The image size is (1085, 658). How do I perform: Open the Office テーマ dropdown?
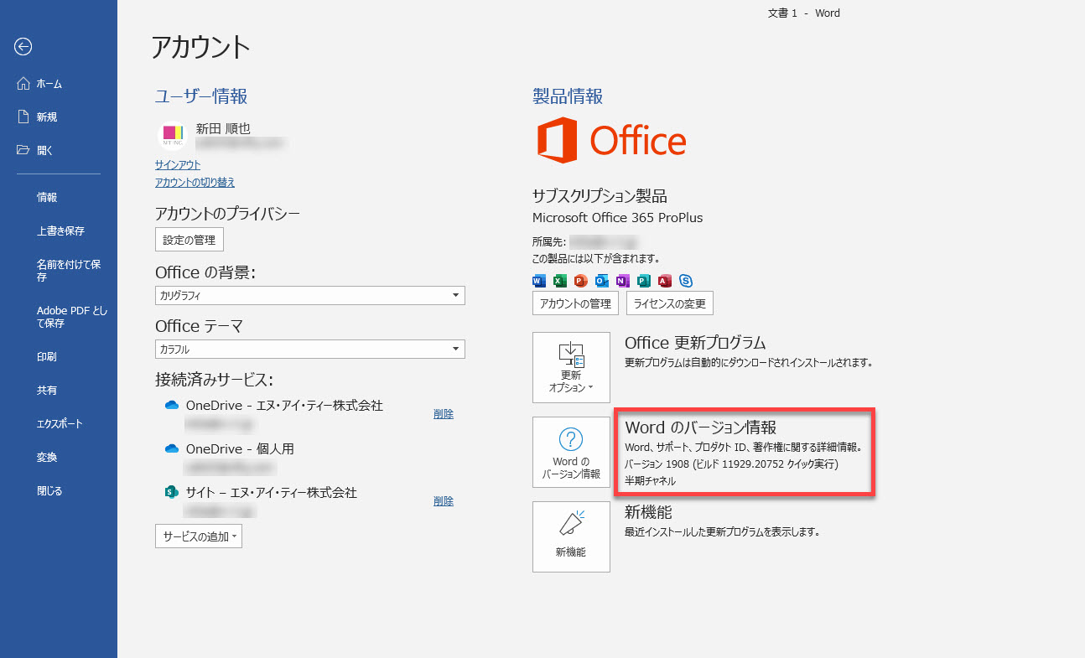tap(309, 349)
